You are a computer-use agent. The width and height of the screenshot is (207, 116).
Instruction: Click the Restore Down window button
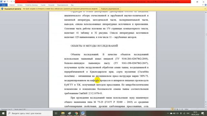(x=197, y=2)
